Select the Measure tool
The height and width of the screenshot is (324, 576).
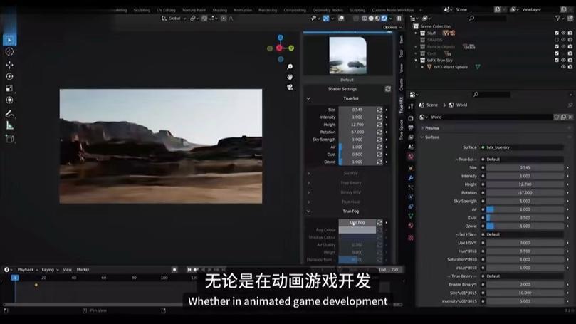coord(9,126)
